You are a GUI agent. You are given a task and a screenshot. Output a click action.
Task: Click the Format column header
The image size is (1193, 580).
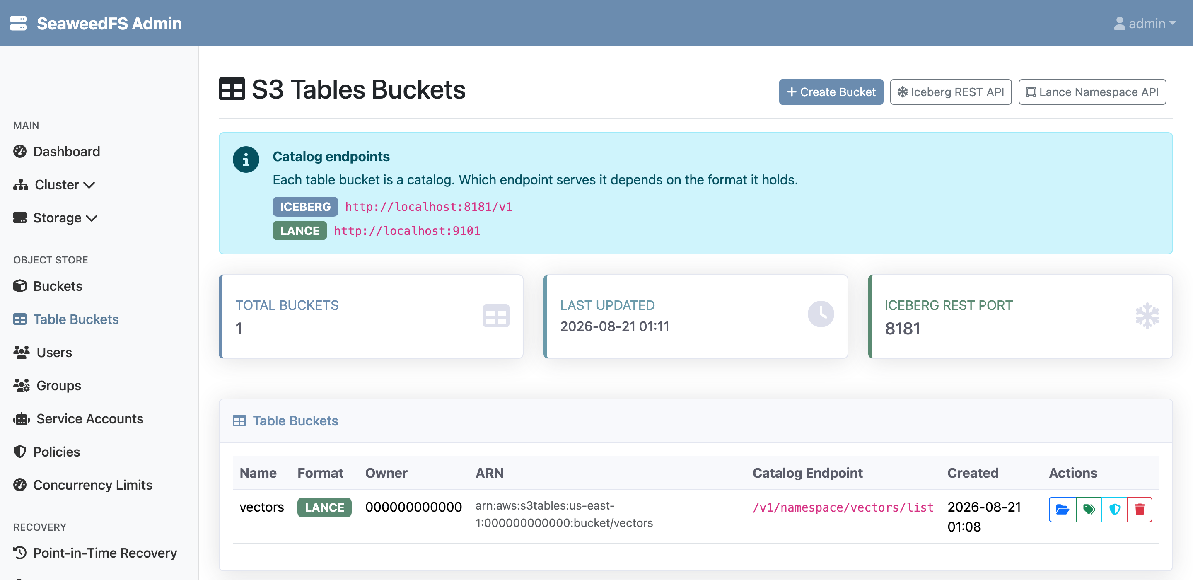tap(320, 473)
